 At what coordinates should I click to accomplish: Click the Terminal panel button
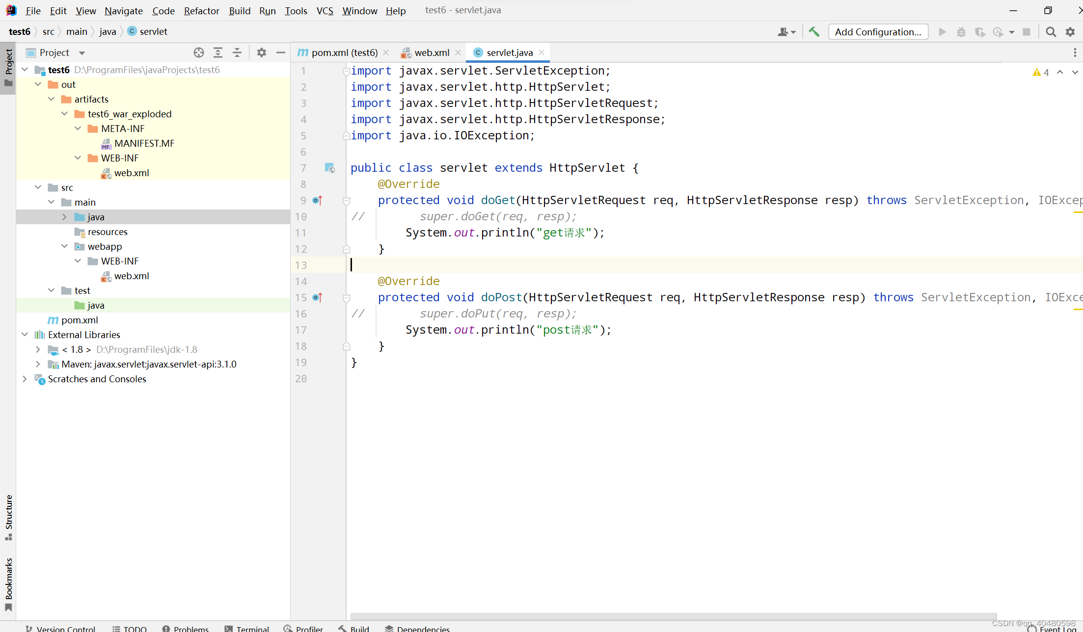tap(252, 628)
